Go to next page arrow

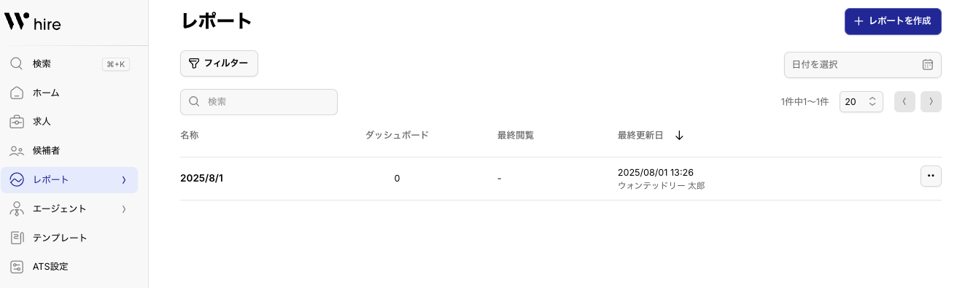click(931, 102)
